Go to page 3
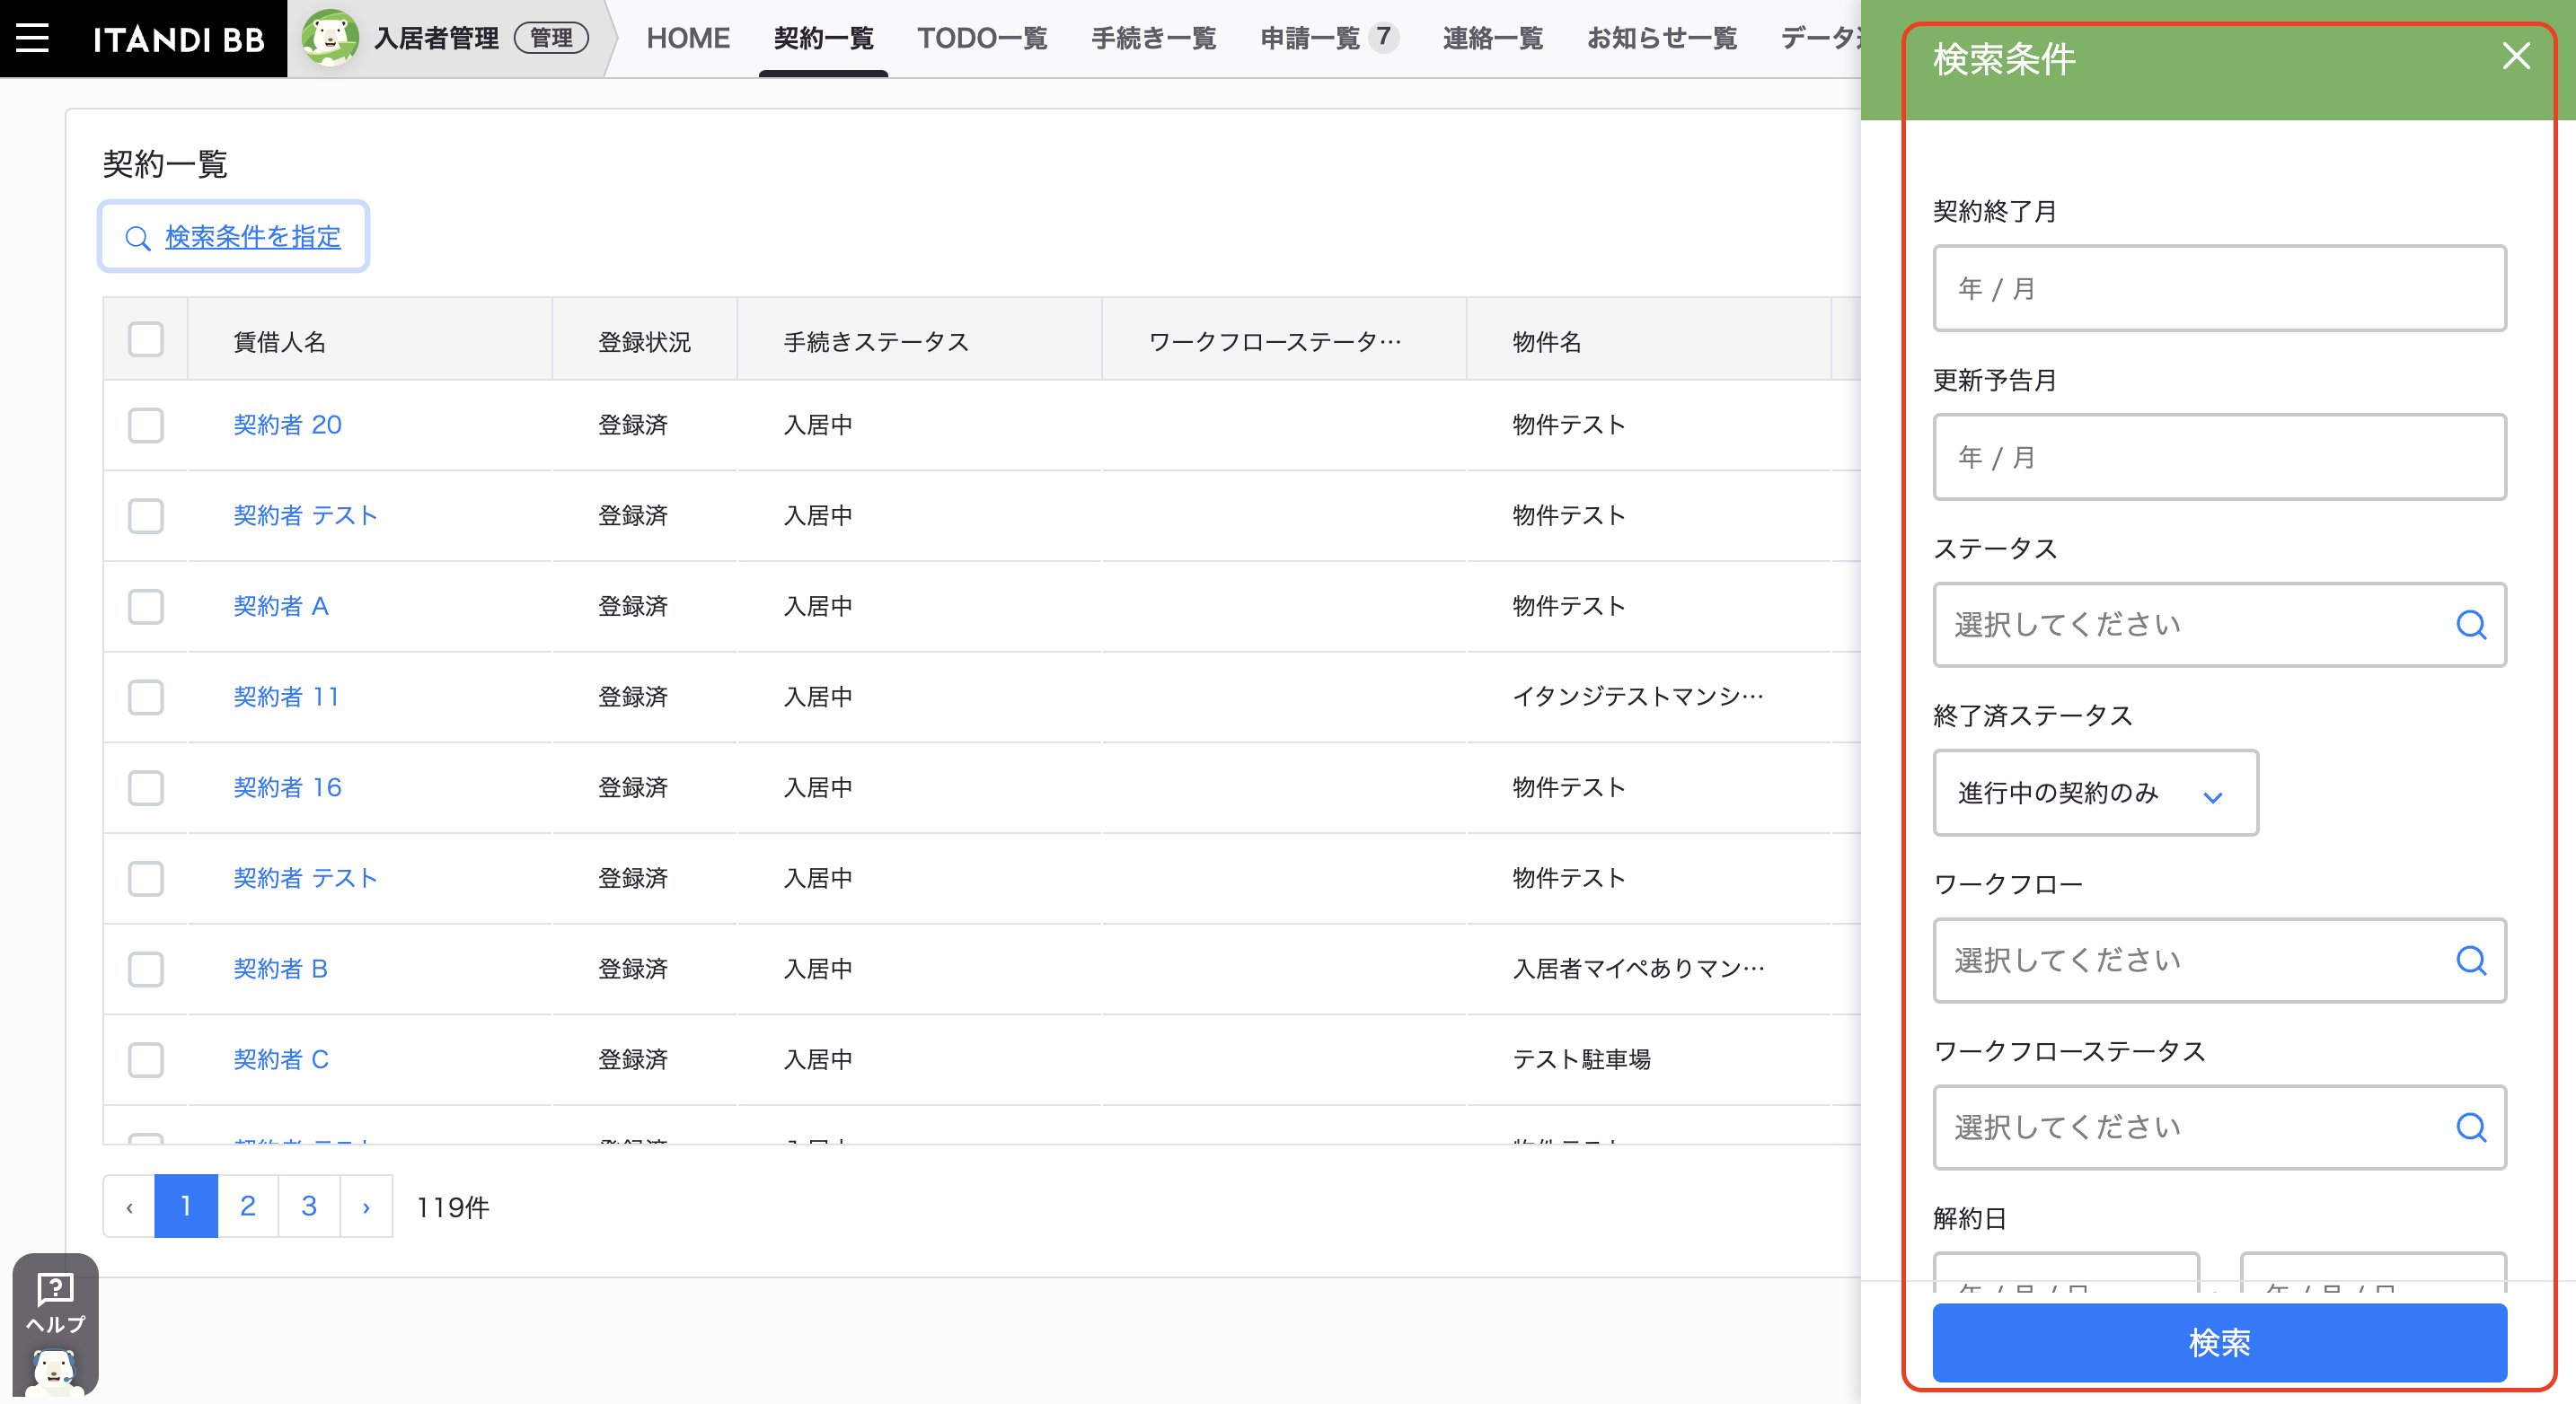2576x1404 pixels. [x=309, y=1207]
